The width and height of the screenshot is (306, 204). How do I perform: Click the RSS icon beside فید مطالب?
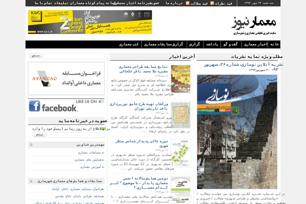coord(188,3)
